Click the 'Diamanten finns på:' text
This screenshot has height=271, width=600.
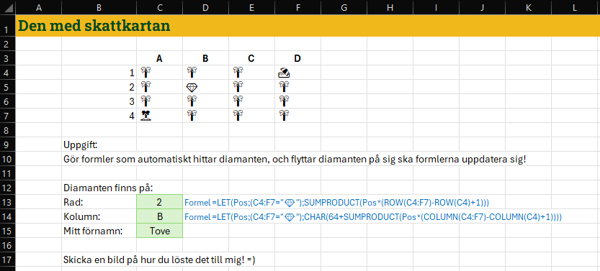click(108, 188)
